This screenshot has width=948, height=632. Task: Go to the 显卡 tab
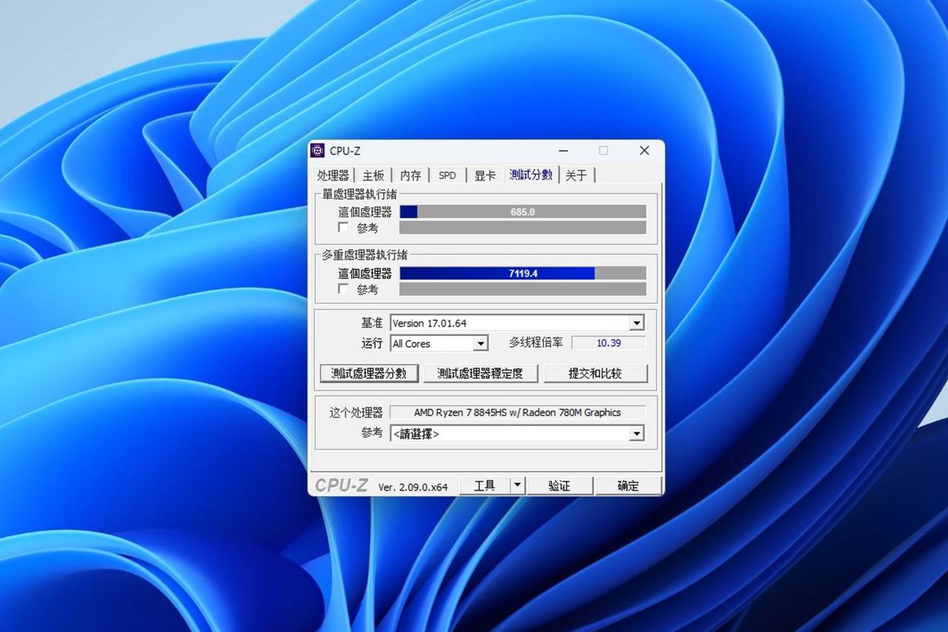[x=485, y=175]
